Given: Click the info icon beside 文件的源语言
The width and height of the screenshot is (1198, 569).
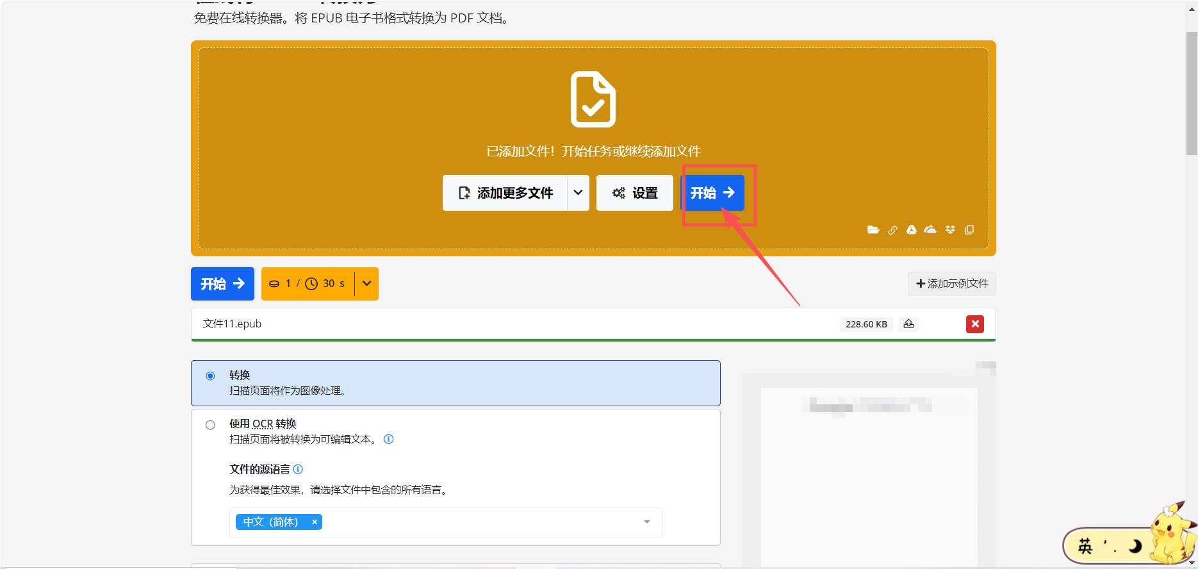Looking at the screenshot, I should 298,469.
